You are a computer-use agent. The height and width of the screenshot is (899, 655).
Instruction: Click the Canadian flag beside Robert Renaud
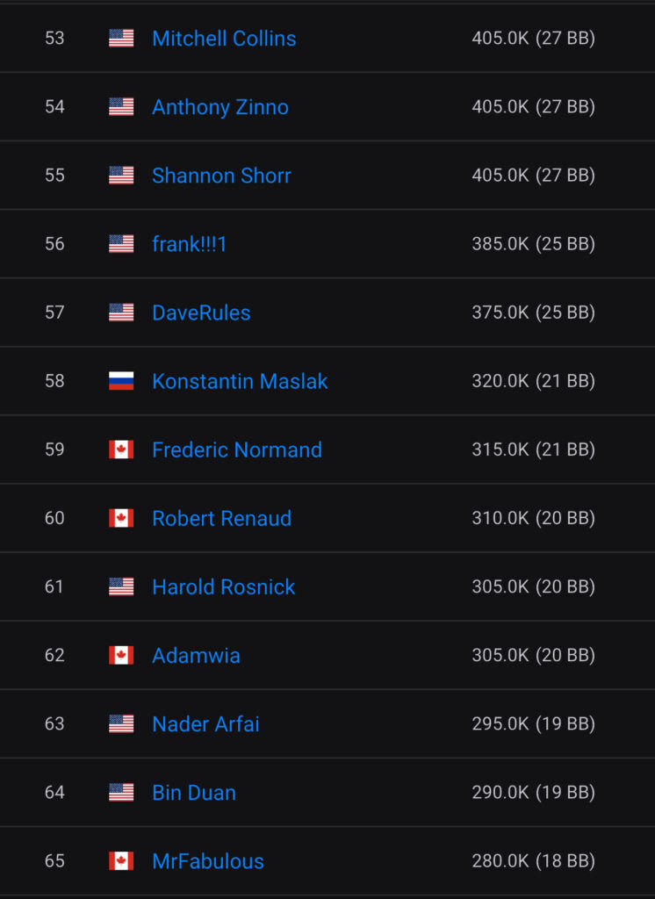coord(121,518)
